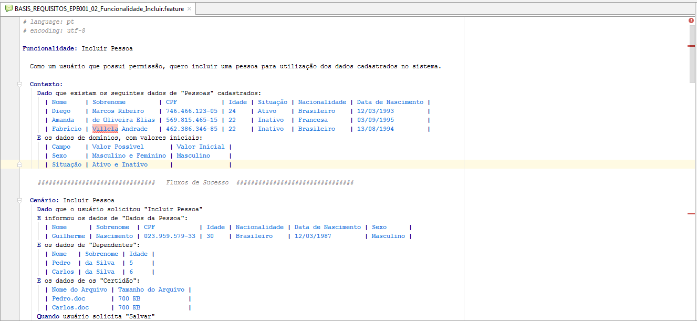
Task: Click the vertical scrollbar thumb
Action: tap(692, 53)
